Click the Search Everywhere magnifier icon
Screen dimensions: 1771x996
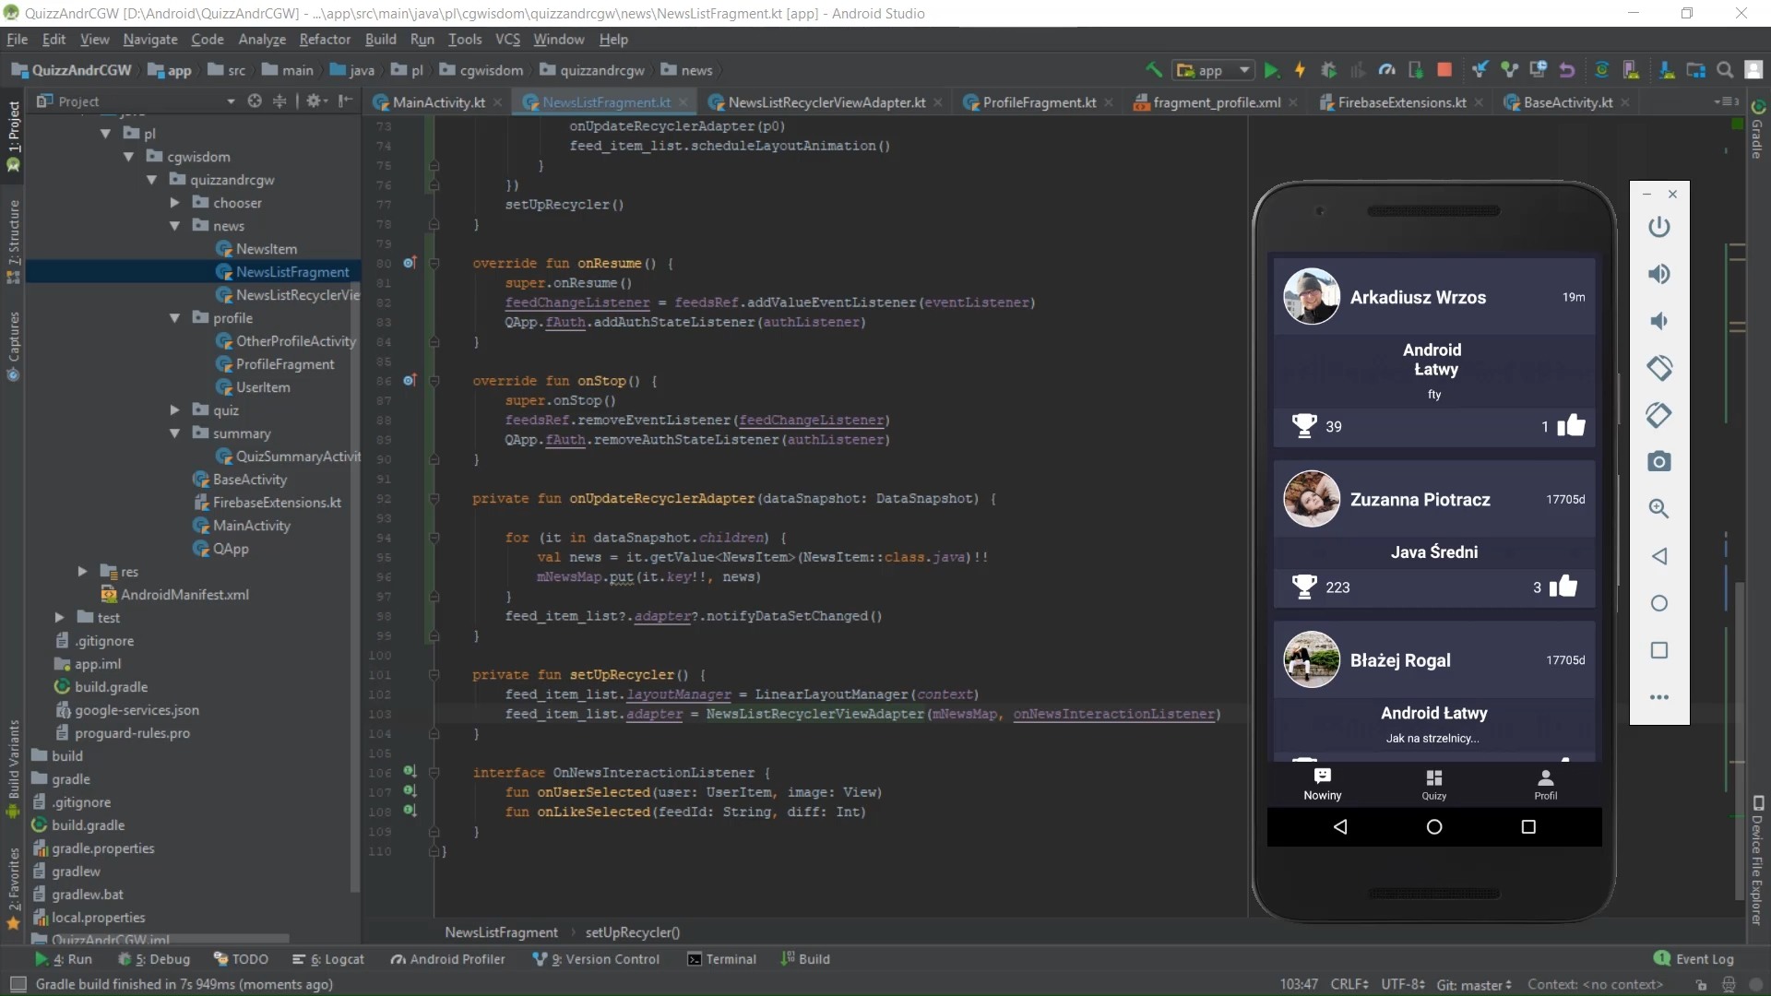pos(1724,70)
